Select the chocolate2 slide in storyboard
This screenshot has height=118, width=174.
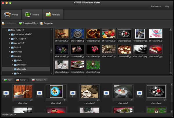pos(90,93)
